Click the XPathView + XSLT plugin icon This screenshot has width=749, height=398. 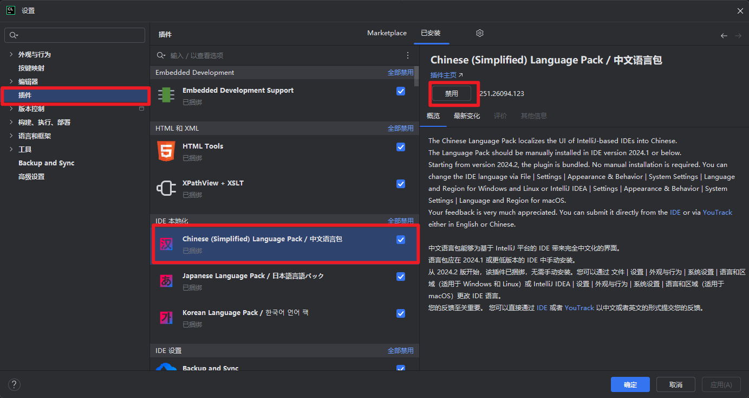tap(166, 188)
